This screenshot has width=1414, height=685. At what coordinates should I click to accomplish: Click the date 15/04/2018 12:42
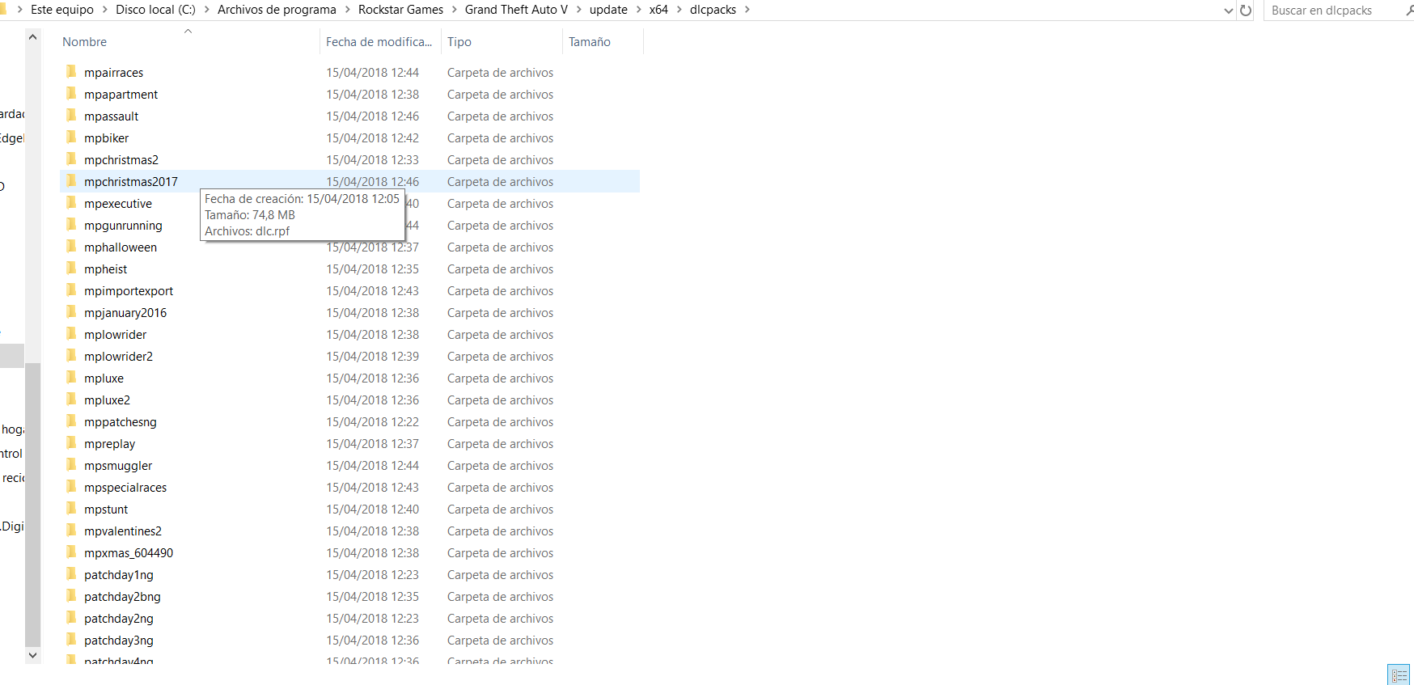[373, 138]
